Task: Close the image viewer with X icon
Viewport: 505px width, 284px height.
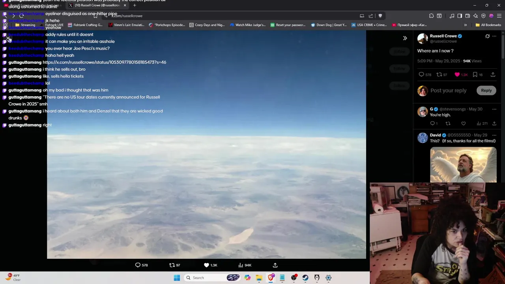Action: [x=9, y=39]
